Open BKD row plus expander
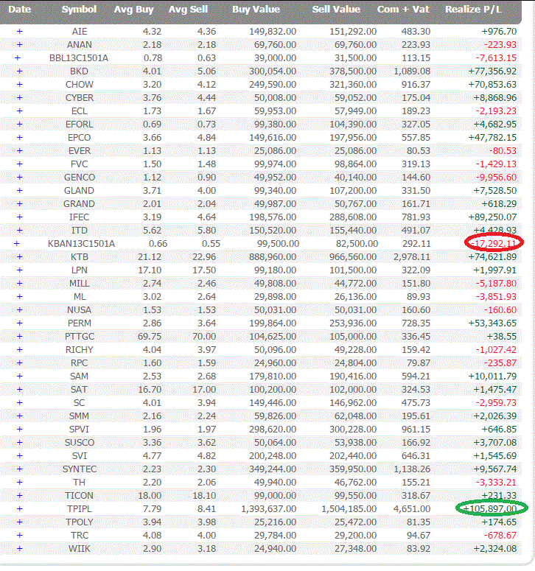The width and height of the screenshot is (535, 571). 20,71
